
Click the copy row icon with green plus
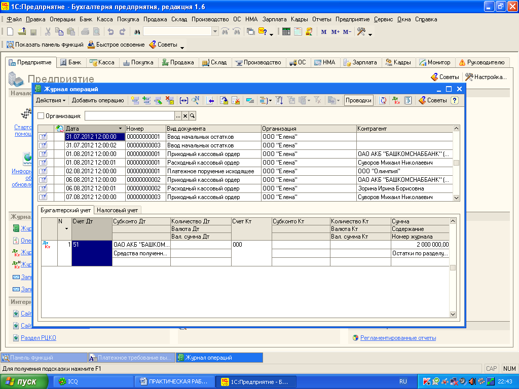(146, 100)
